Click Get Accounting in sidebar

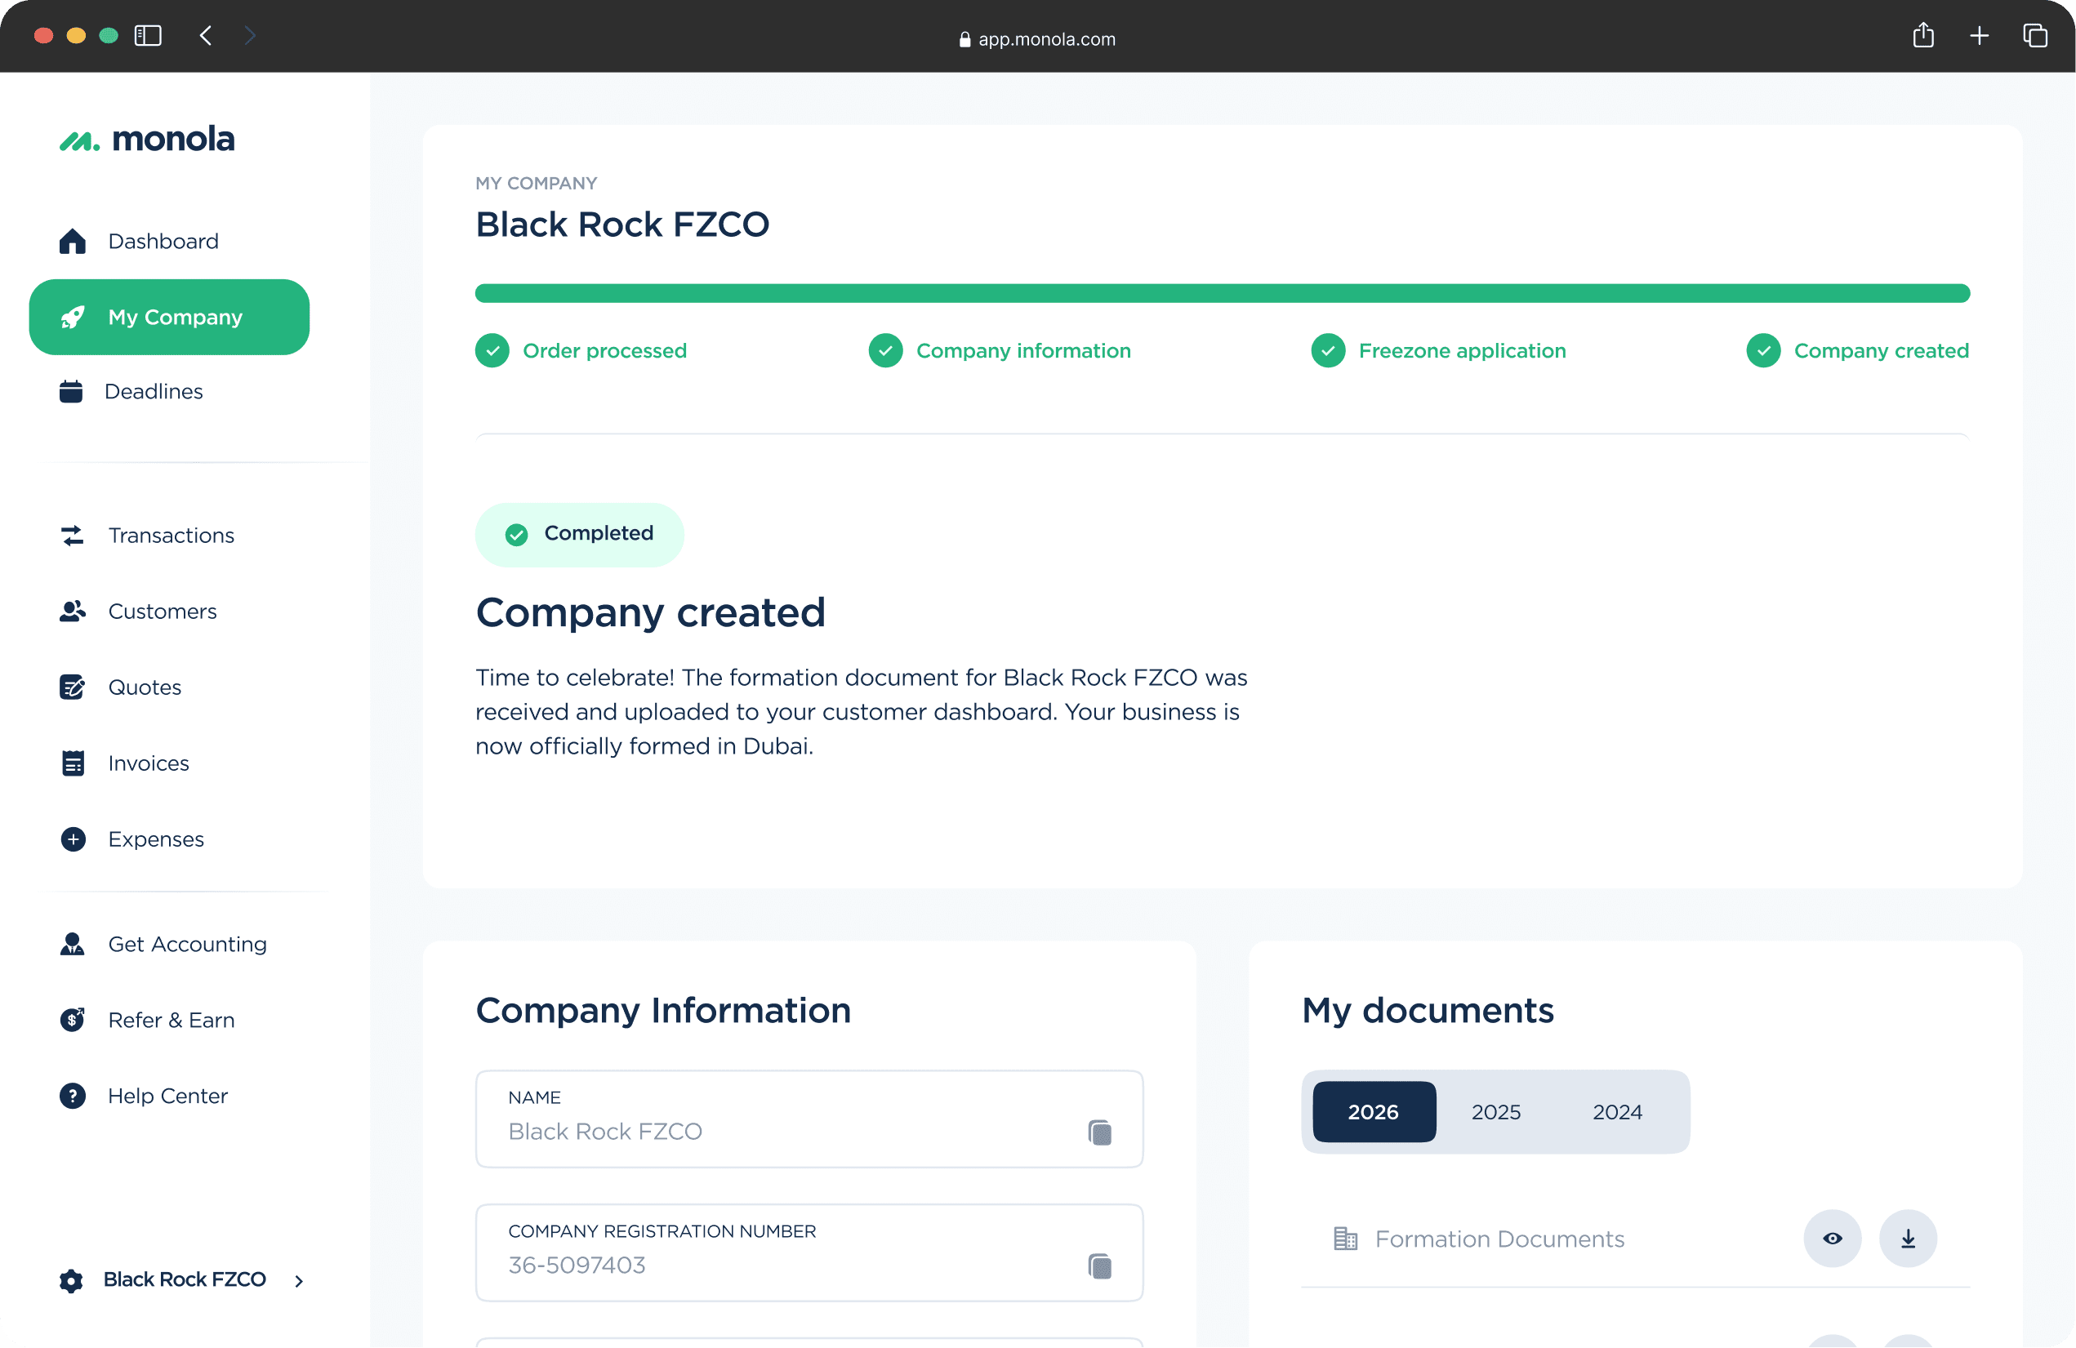pyautogui.click(x=187, y=943)
